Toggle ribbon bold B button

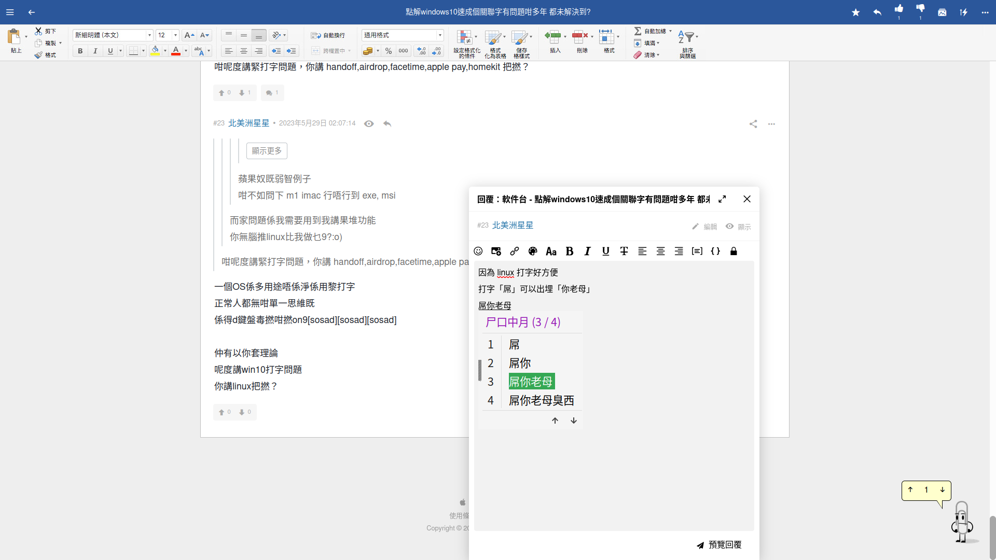point(80,51)
